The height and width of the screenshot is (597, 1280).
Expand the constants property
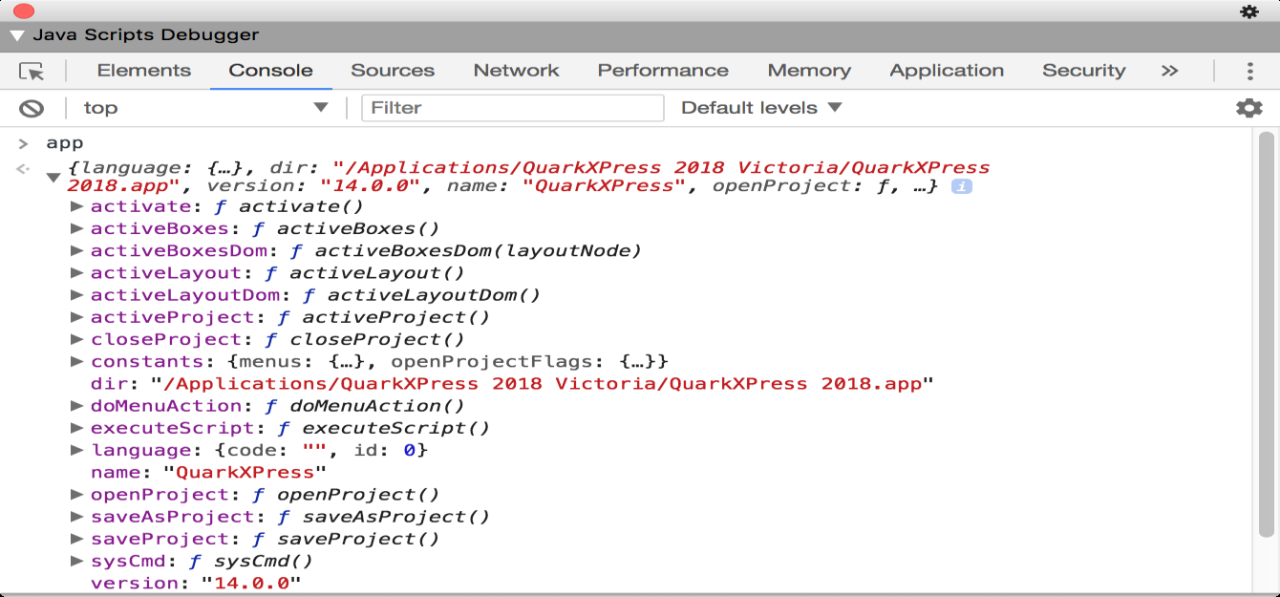point(76,361)
